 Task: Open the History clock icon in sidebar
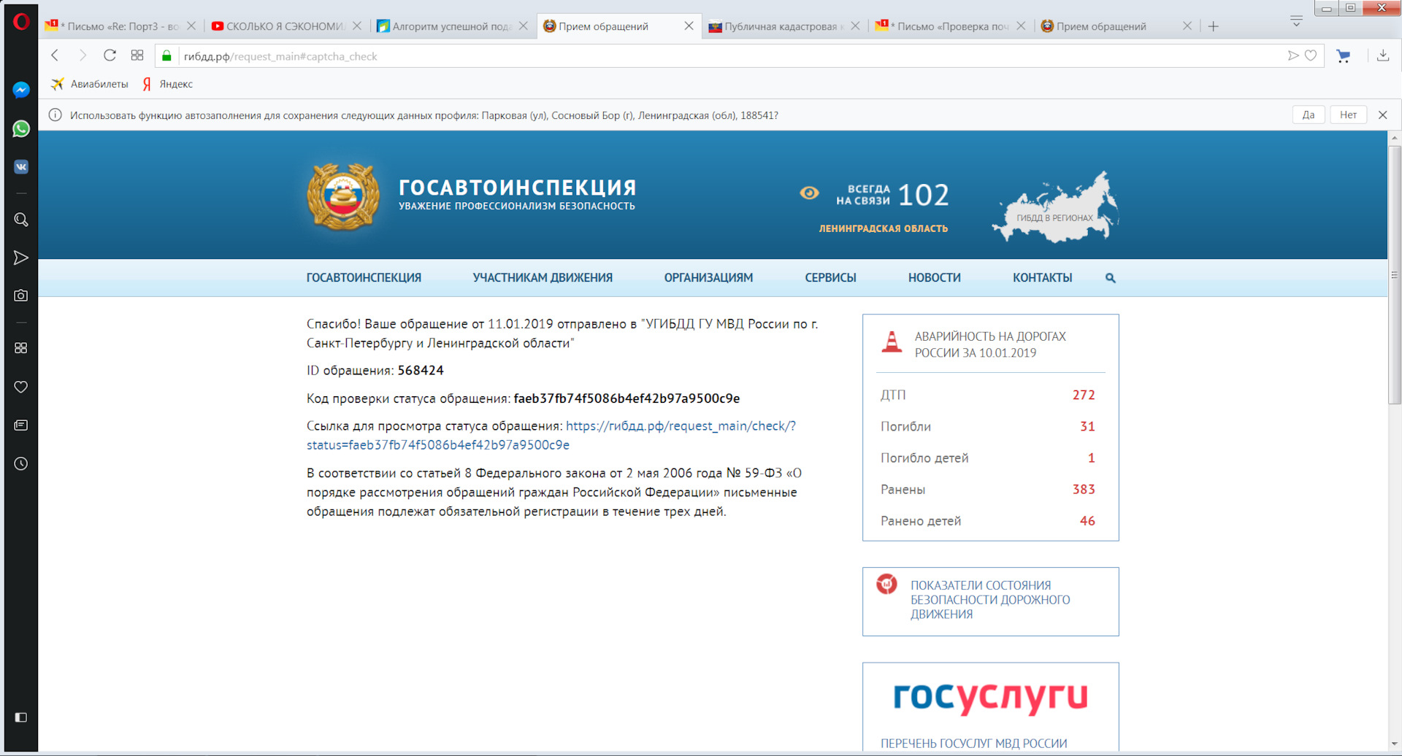pos(21,464)
